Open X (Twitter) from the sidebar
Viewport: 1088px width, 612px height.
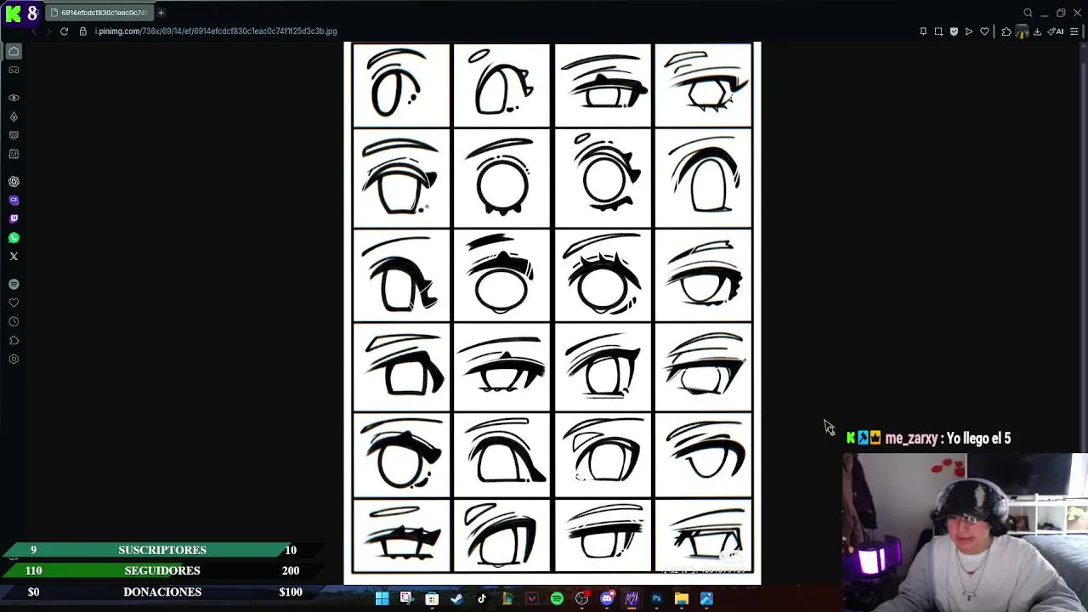14,257
